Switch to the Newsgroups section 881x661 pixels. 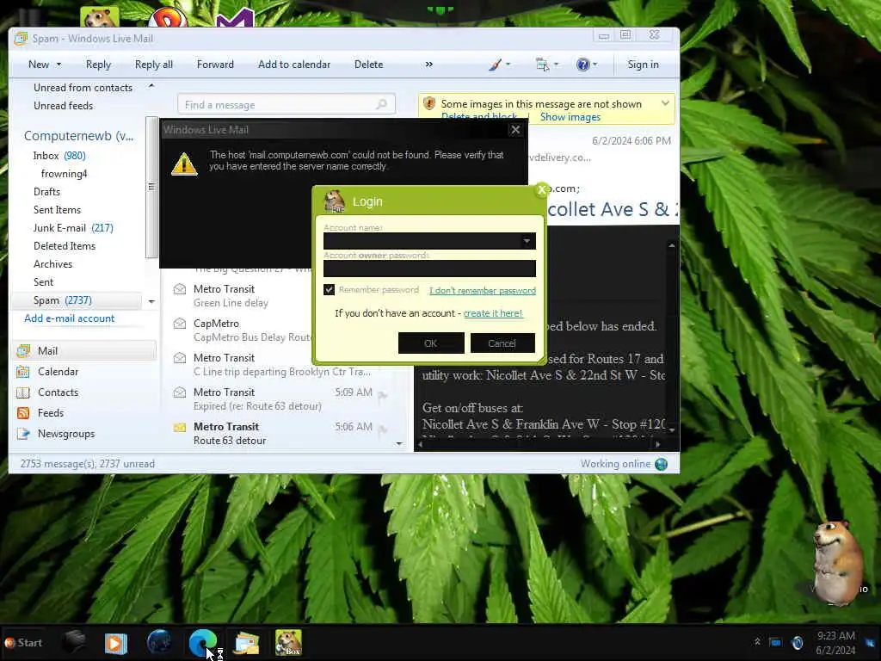point(65,434)
